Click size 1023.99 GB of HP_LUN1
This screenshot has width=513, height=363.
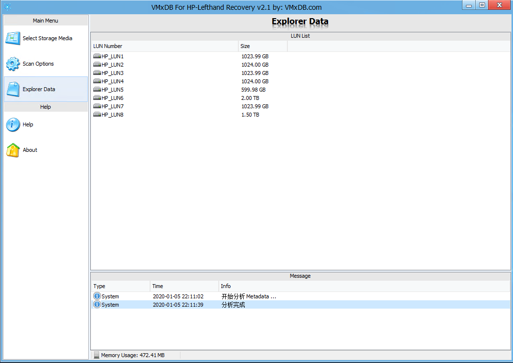pyautogui.click(x=255, y=56)
